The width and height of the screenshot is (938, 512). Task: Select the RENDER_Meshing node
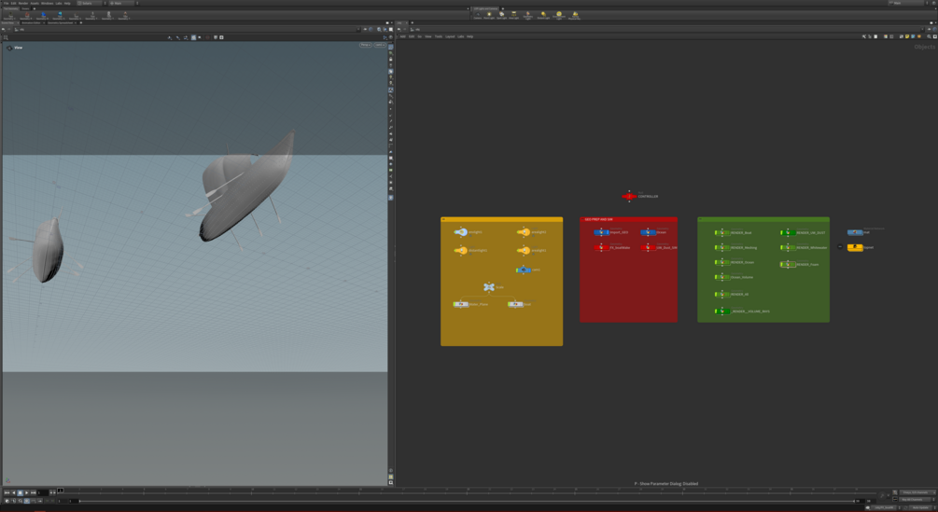tap(722, 247)
